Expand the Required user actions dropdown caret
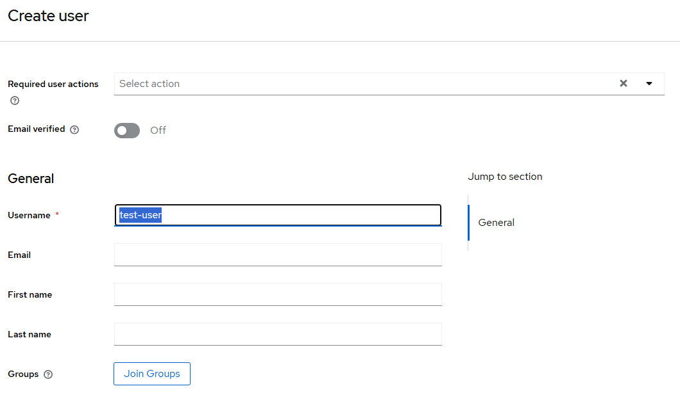 click(x=649, y=83)
